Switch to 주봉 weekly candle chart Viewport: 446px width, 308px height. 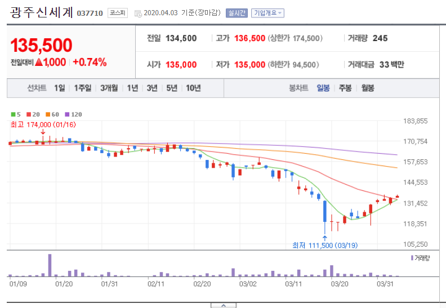click(x=345, y=88)
